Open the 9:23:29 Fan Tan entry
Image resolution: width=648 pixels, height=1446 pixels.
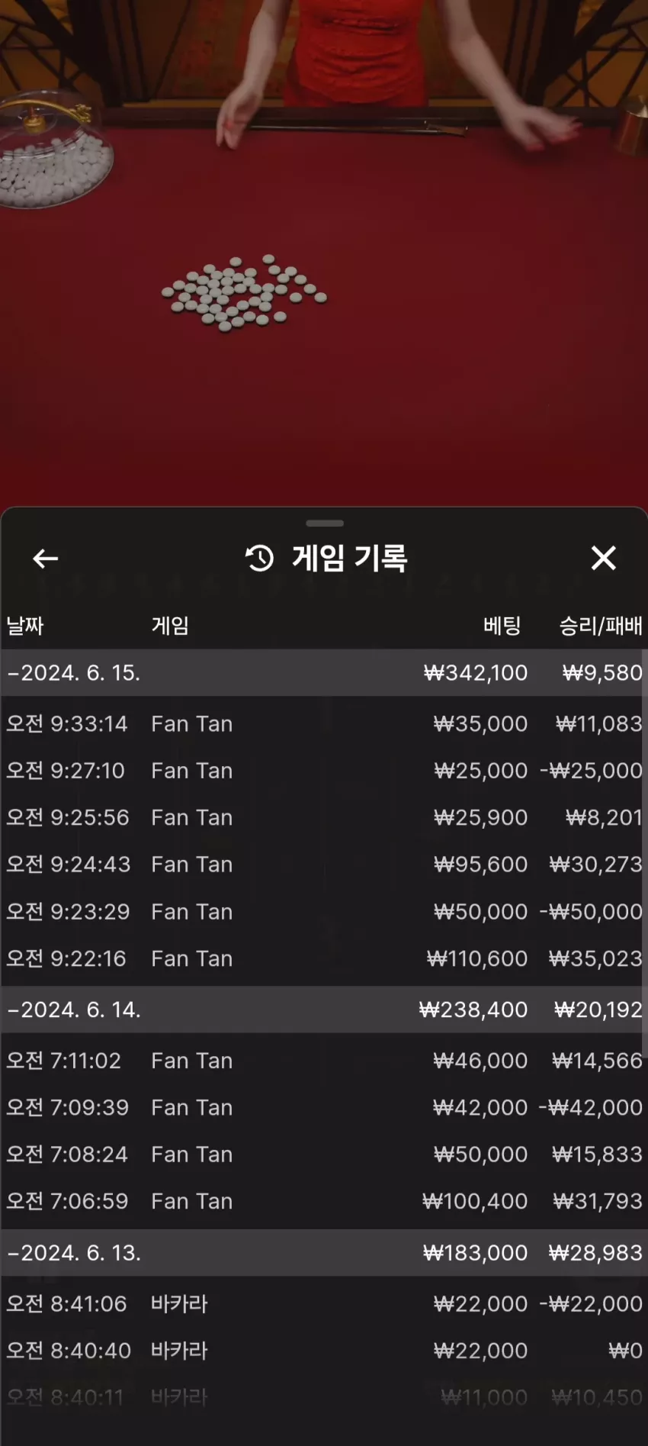[x=324, y=912]
